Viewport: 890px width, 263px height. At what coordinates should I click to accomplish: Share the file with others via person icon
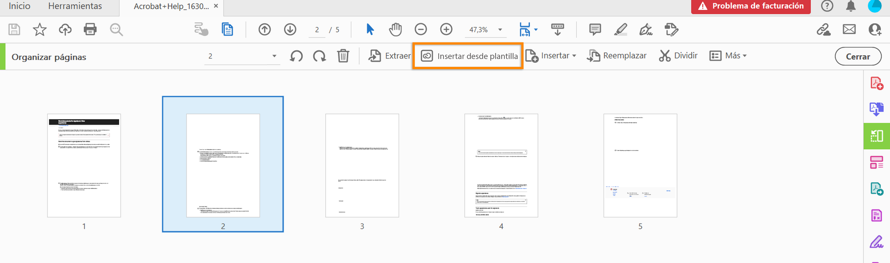pyautogui.click(x=875, y=30)
